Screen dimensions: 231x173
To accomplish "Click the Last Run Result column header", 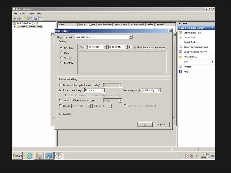I will (x=137, y=25).
